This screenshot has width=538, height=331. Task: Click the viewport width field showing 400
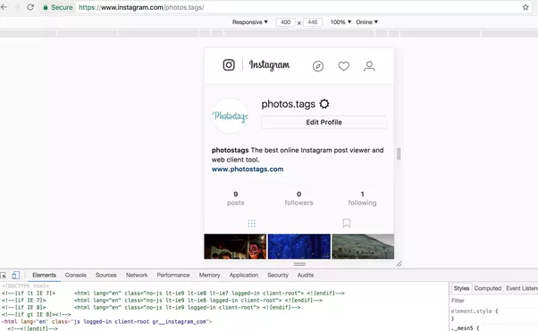coord(285,22)
